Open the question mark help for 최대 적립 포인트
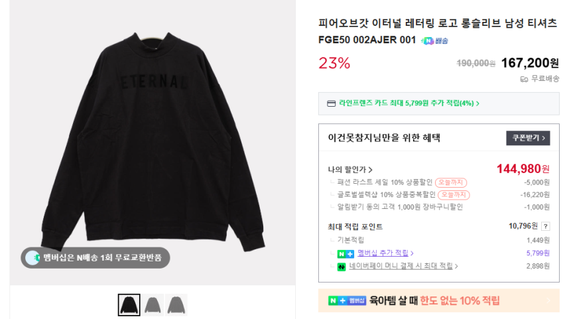563x319 pixels. [545, 227]
